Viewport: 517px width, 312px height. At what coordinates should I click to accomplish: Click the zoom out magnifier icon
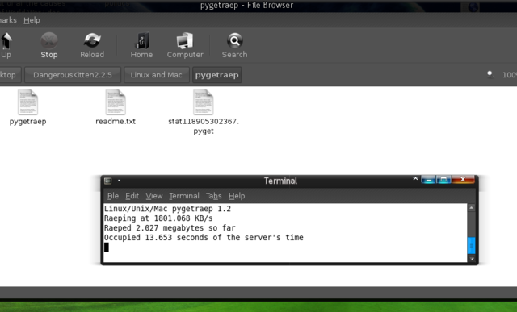click(490, 75)
